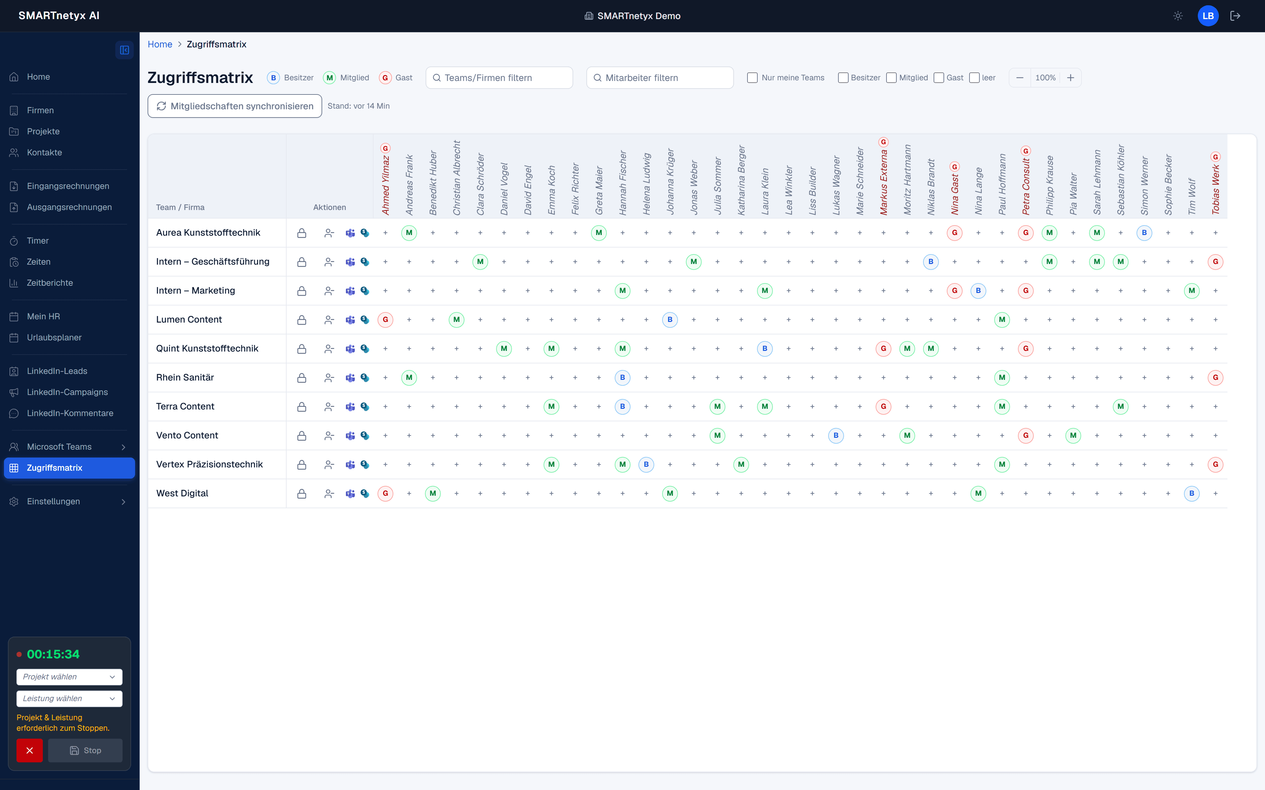Screen dimensions: 1265x790
Task: Open SharePoint icon for Vento Content
Action: (x=365, y=436)
